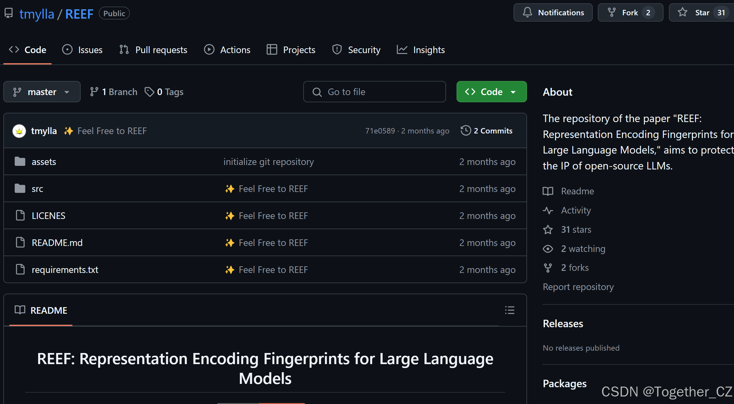This screenshot has height=404, width=734.
Task: Click the branch icon beside 1 Branch
Action: pyautogui.click(x=94, y=91)
